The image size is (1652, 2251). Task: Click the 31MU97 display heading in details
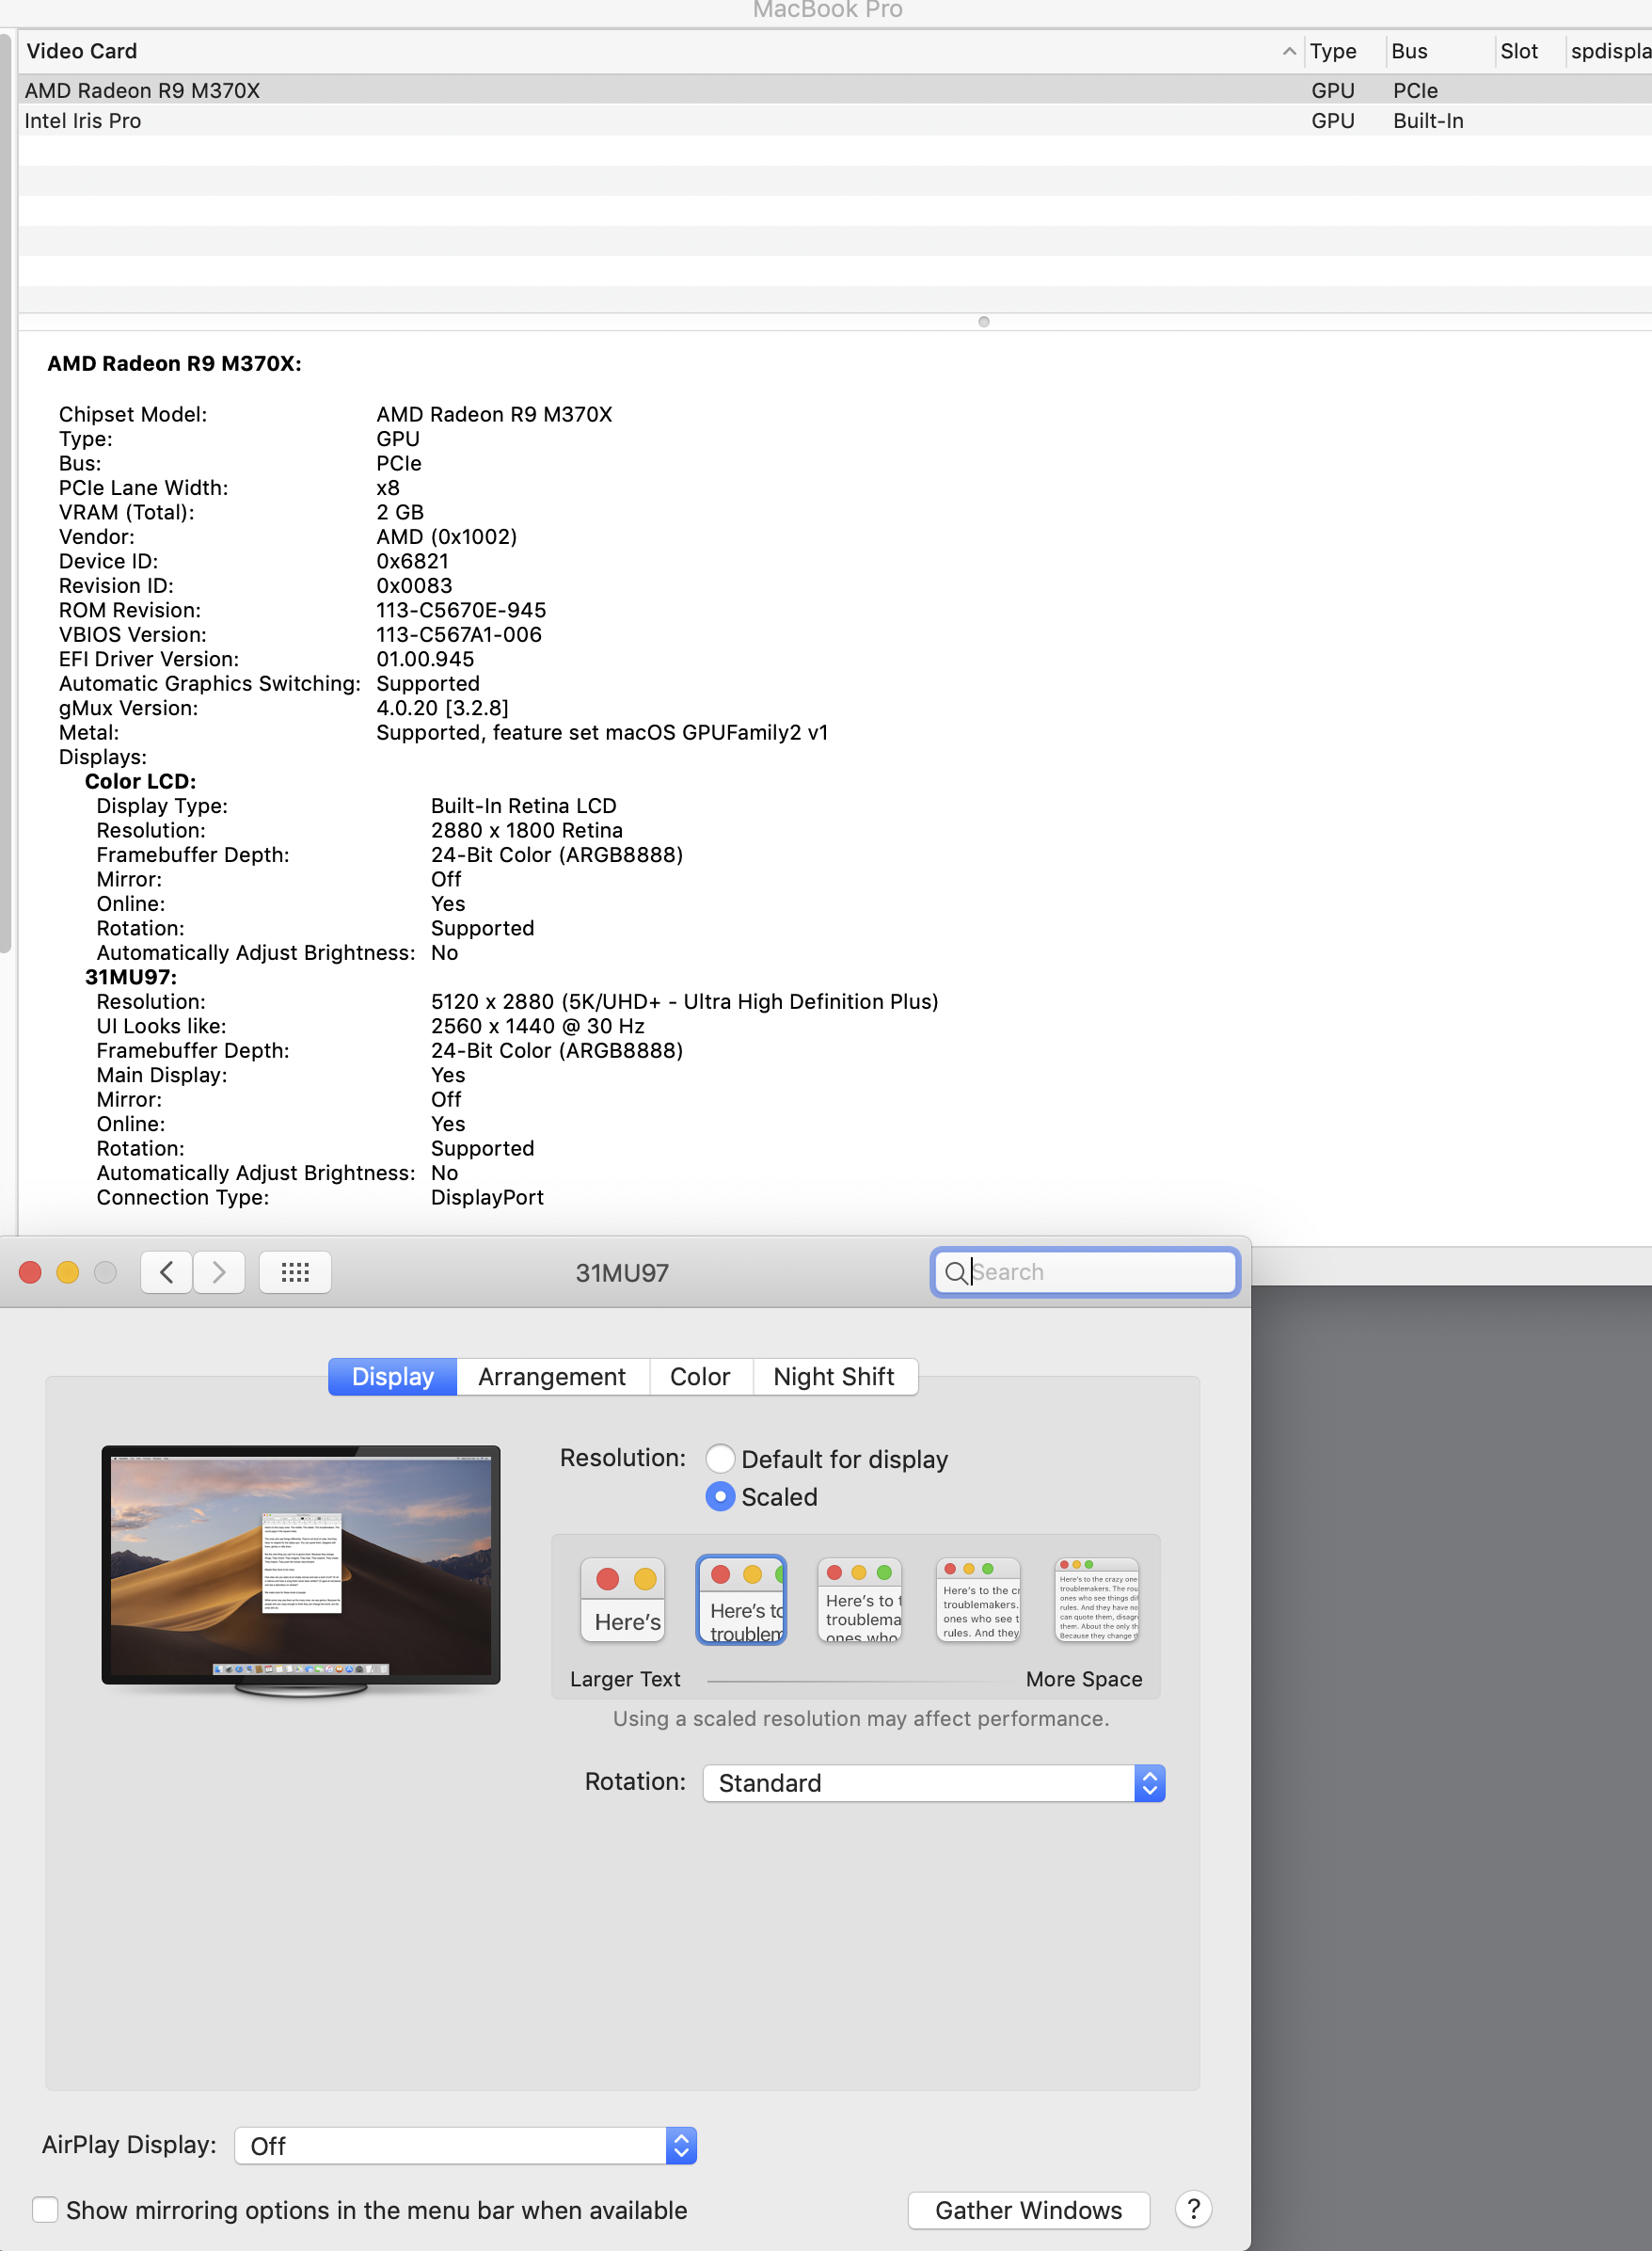coord(131,977)
